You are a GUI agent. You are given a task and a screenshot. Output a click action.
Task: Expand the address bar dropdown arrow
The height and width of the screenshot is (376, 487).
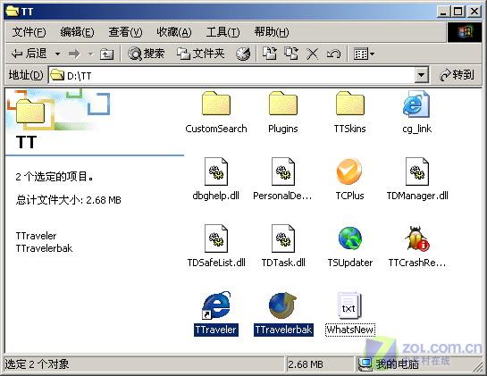coord(421,74)
